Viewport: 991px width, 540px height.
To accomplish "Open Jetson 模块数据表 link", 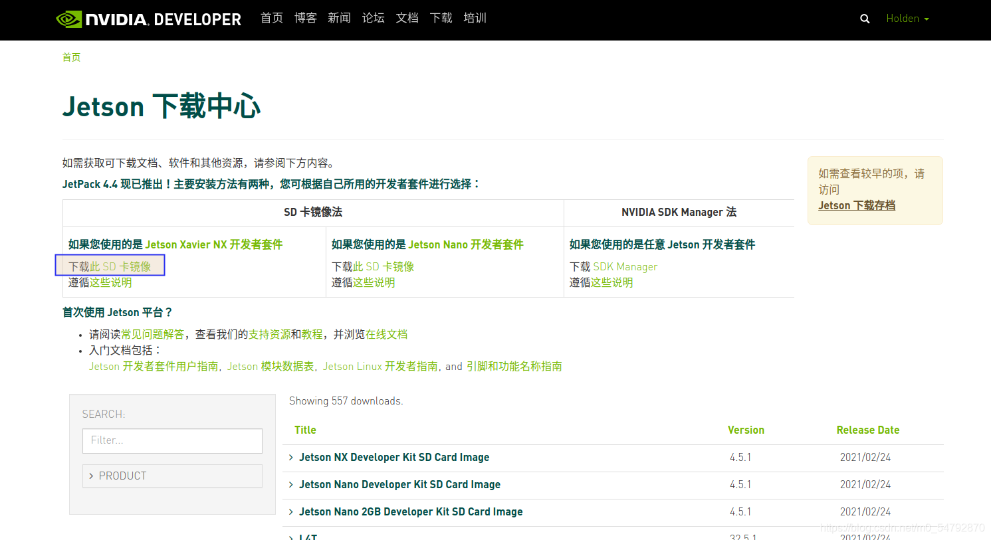I will pyautogui.click(x=271, y=366).
